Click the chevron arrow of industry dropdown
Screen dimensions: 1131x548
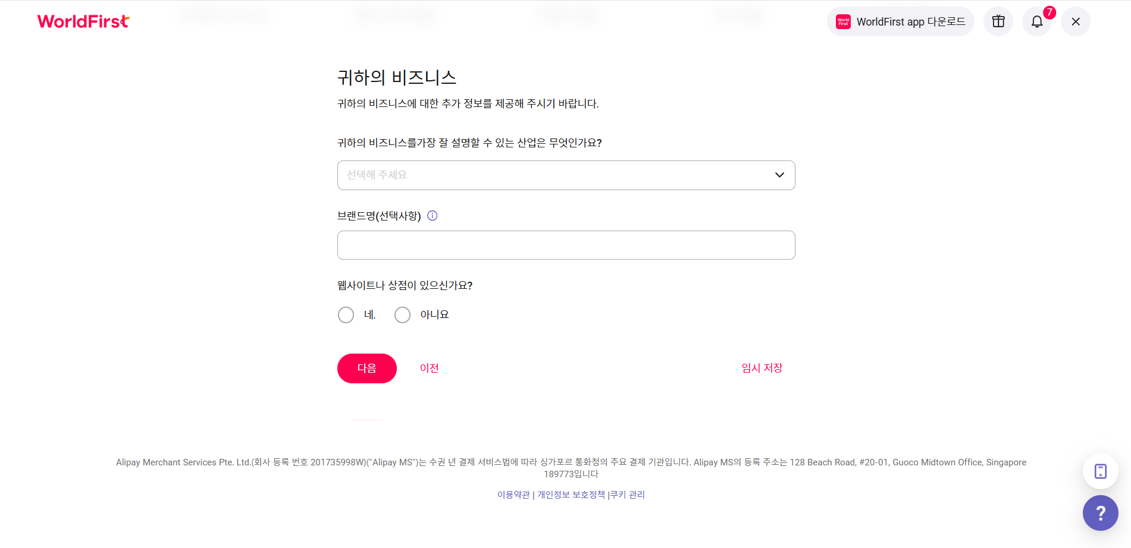(x=779, y=175)
